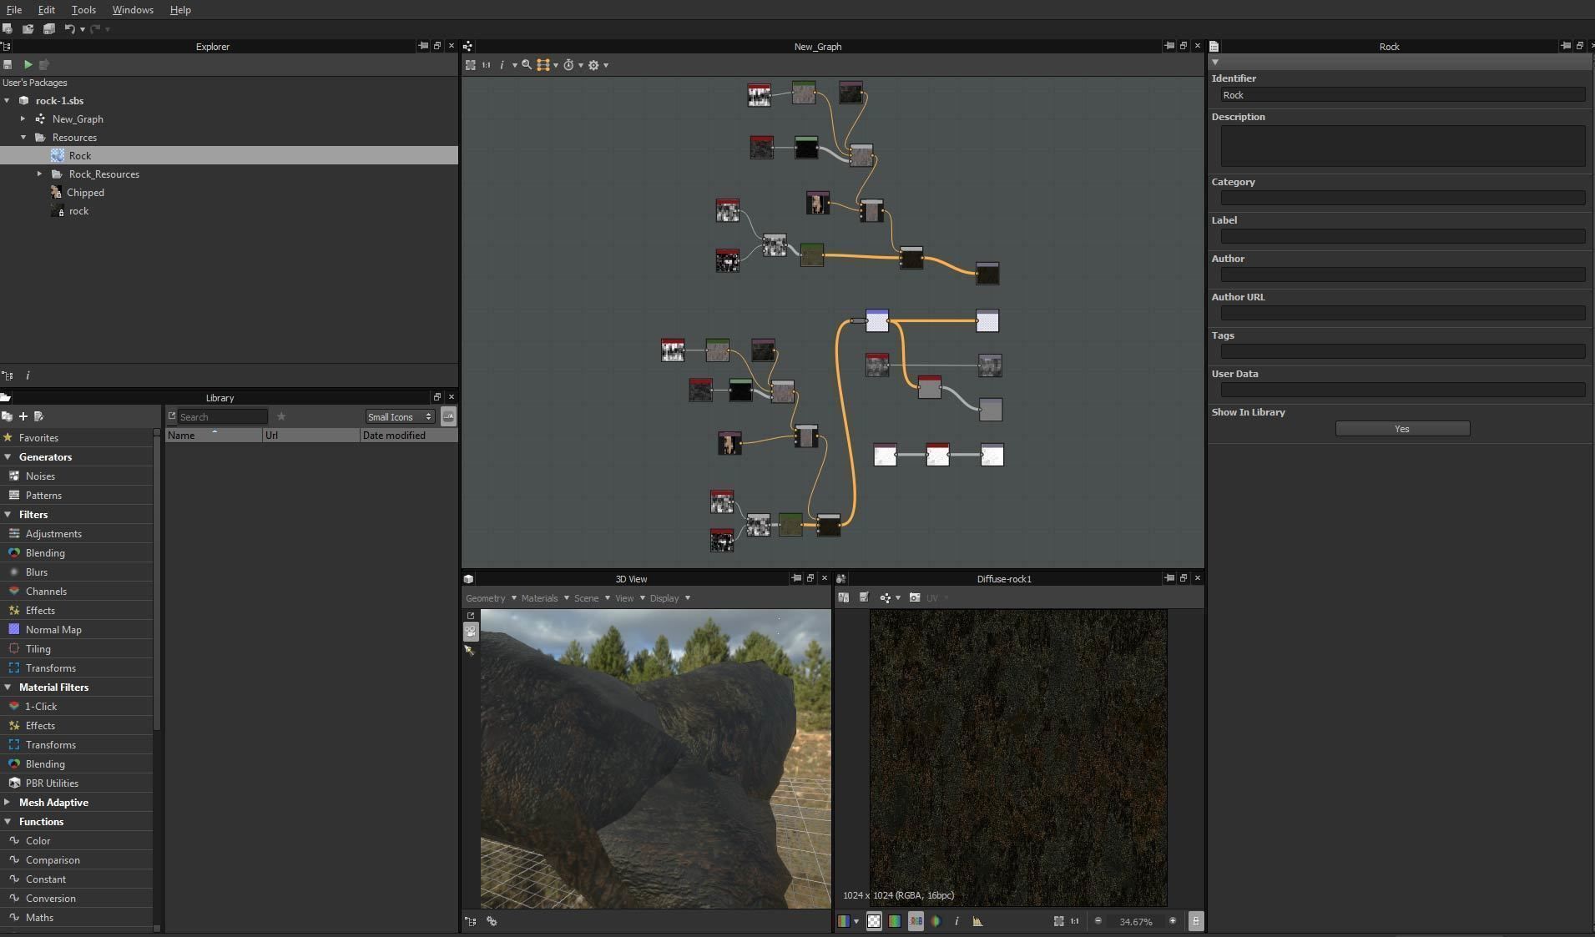Click the save bitmap icon in 2D view toolbar
This screenshot has height=937, width=1595.
point(864,597)
